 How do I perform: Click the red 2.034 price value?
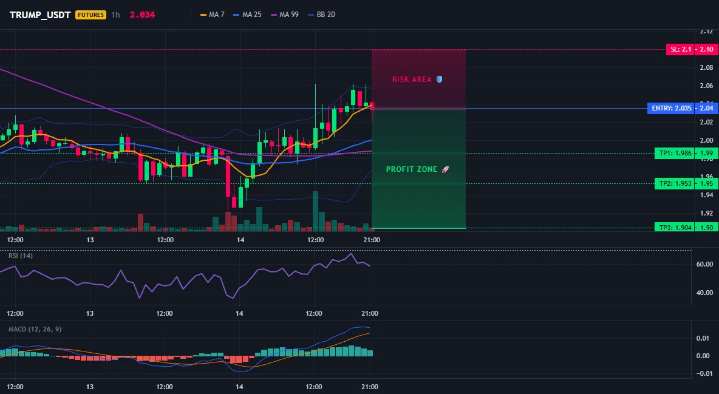click(142, 15)
